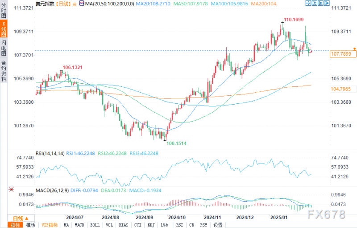Switch to the 模板 tab

(x=31, y=225)
